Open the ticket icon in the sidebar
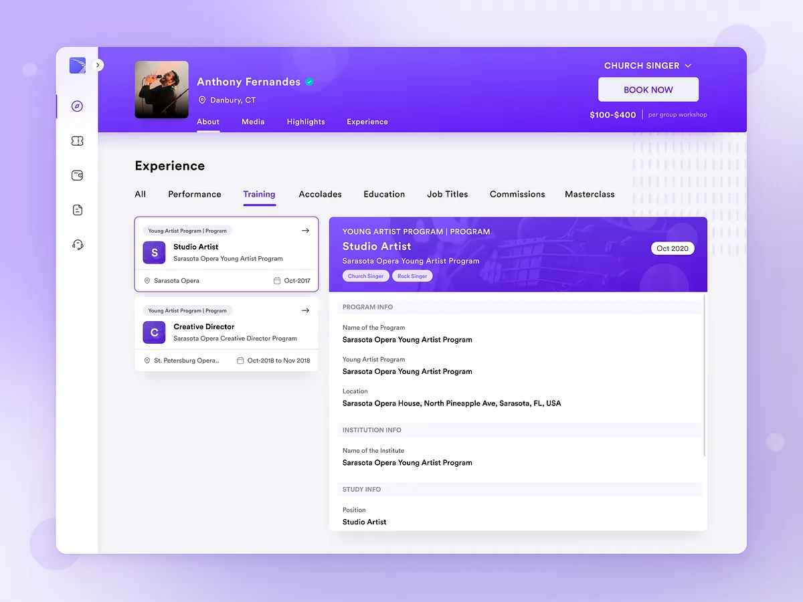 [77, 141]
